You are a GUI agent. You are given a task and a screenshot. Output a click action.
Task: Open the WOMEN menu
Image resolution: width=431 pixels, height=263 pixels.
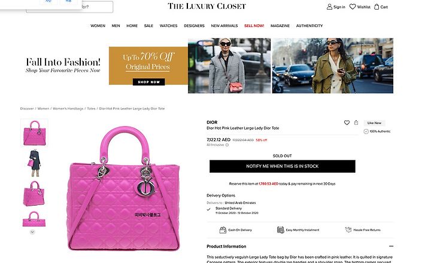(98, 26)
